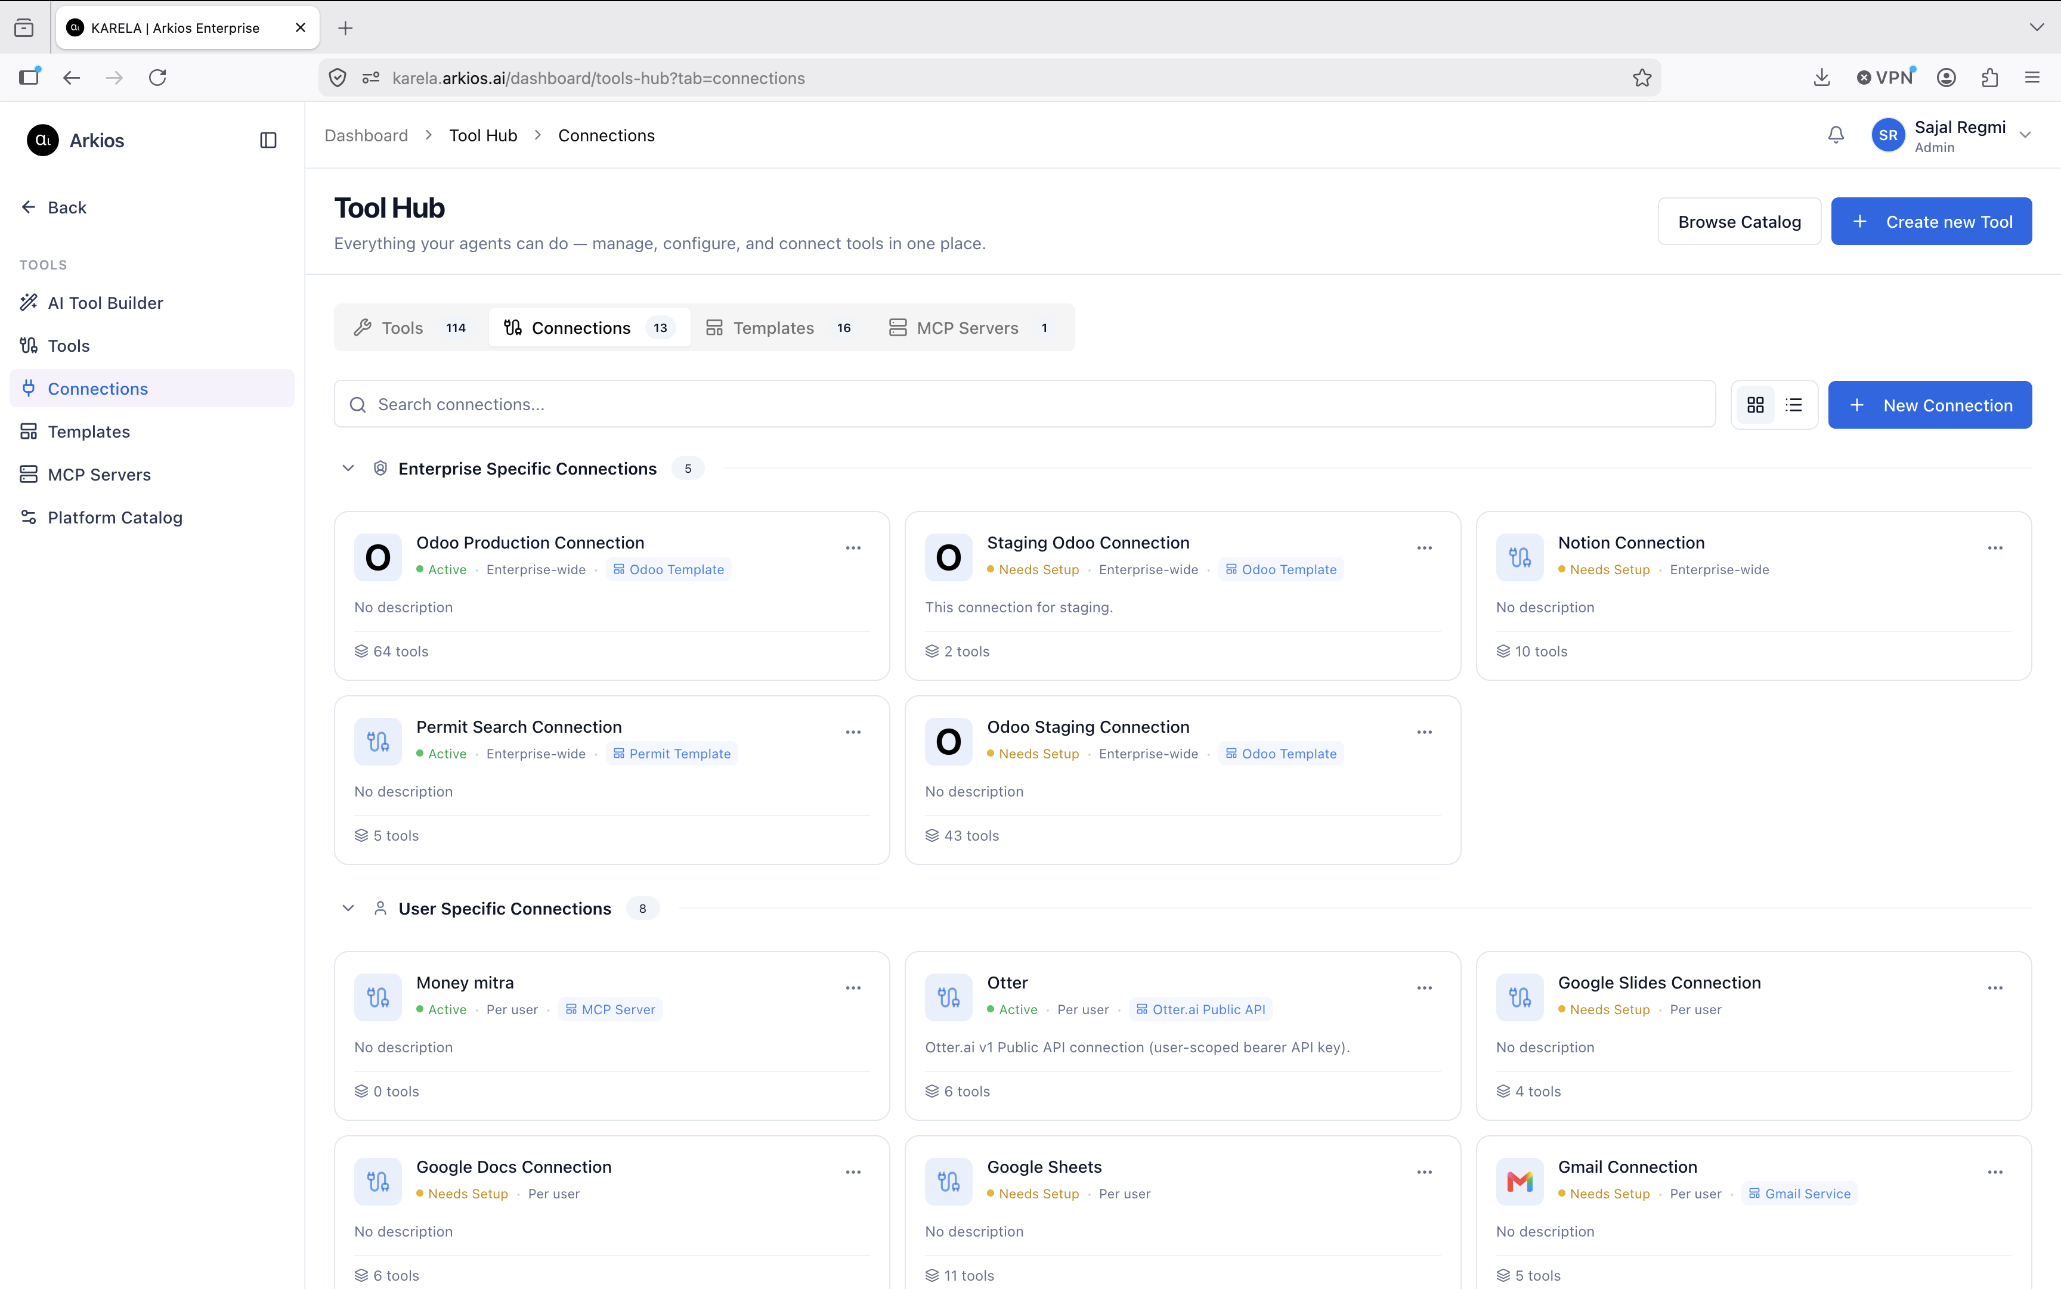The width and height of the screenshot is (2061, 1289).
Task: Select the Connections tab
Action: click(x=589, y=329)
